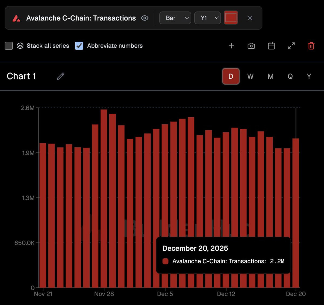The width and height of the screenshot is (324, 305).
Task: Click the last bar at Dec 20
Action: tap(296, 213)
